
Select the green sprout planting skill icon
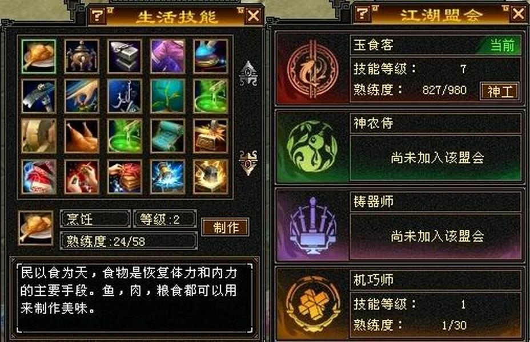168,96
